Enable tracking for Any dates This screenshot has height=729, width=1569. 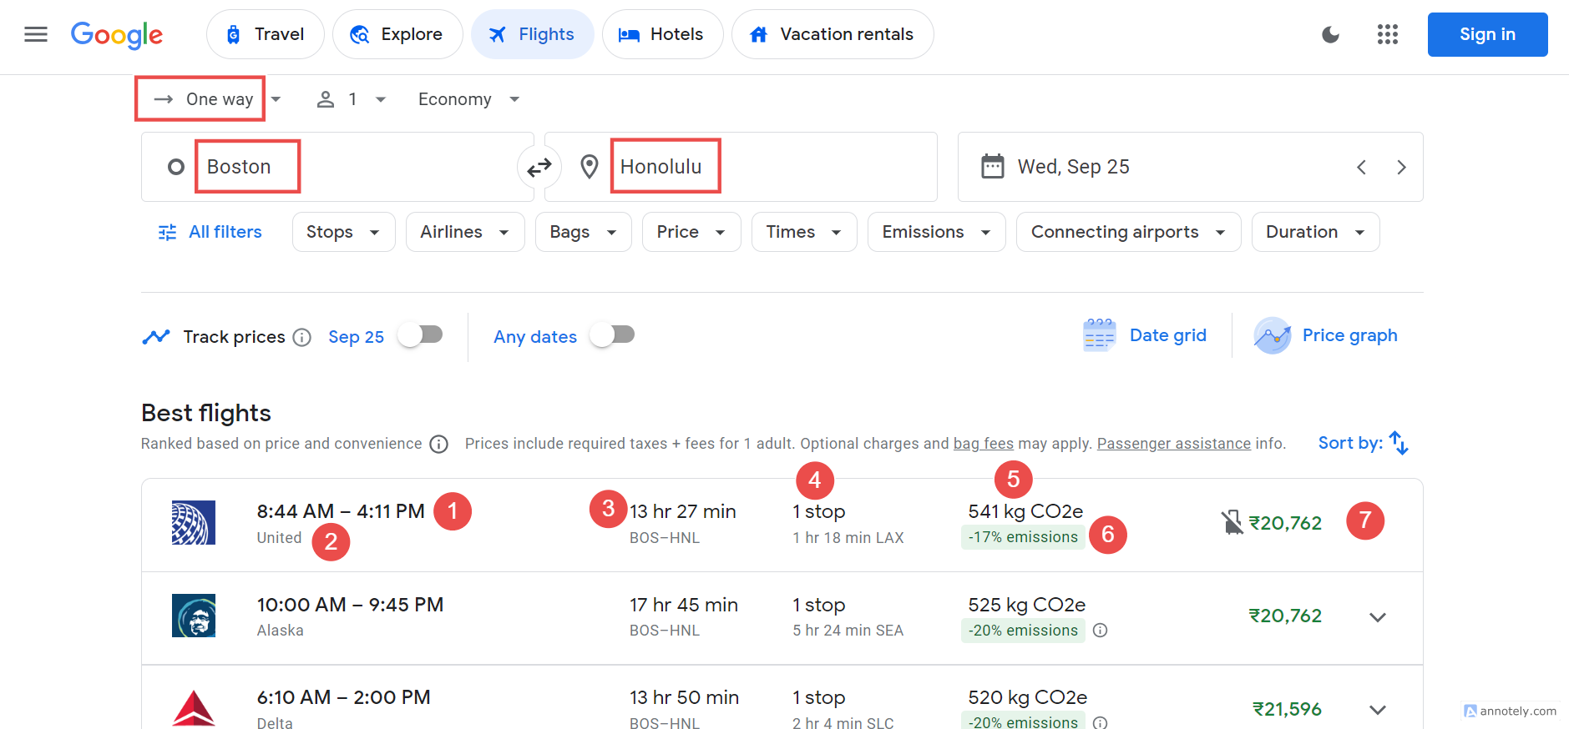tap(612, 335)
